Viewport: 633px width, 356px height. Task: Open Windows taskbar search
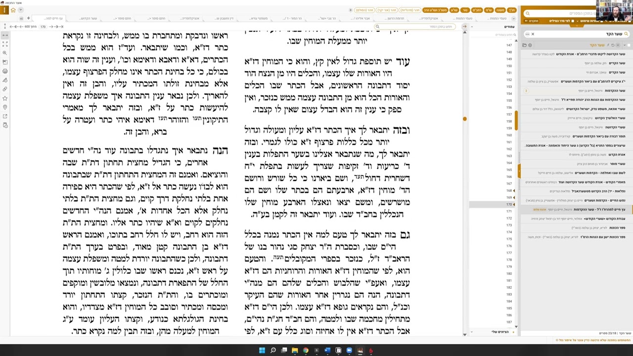click(273, 351)
